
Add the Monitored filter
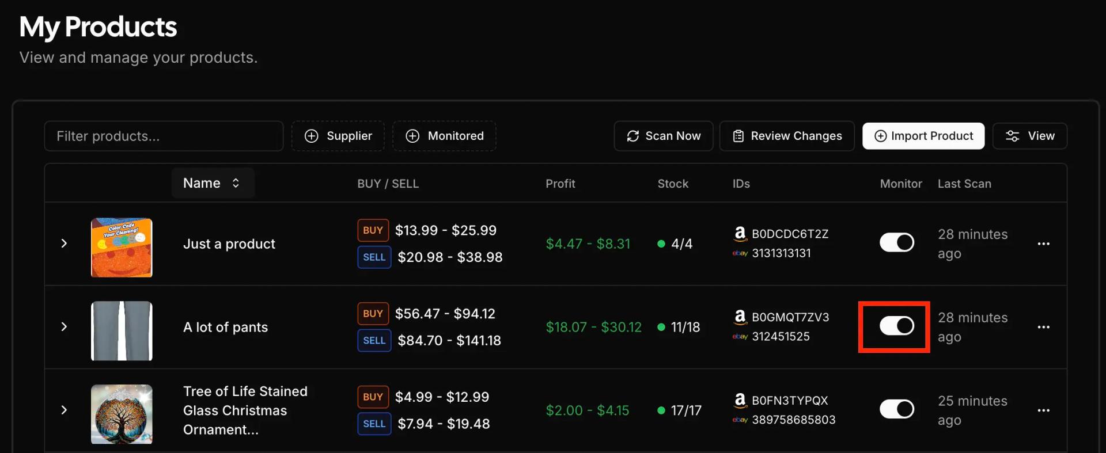coord(444,136)
